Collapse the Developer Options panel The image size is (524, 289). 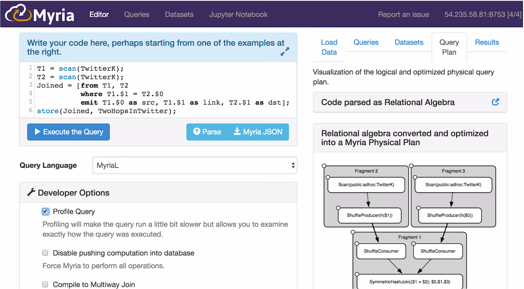pos(74,193)
